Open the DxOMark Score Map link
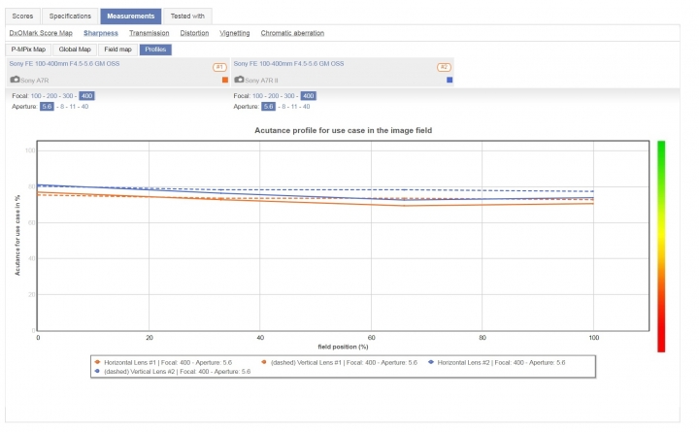Screen dimensions: 699x432 point(41,33)
